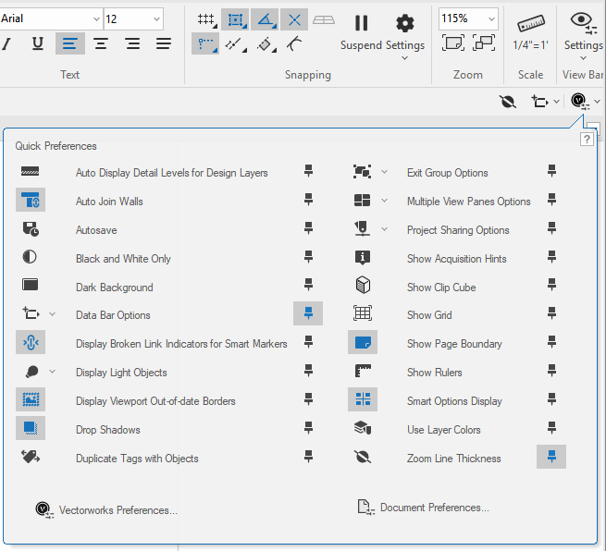606x551 pixels.
Task: Click the Use Layer Colors icon
Action: 363,428
